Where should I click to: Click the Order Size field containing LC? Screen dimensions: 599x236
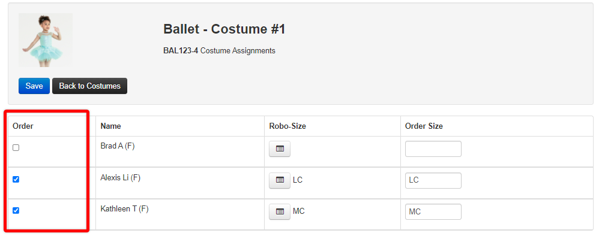[x=433, y=180]
